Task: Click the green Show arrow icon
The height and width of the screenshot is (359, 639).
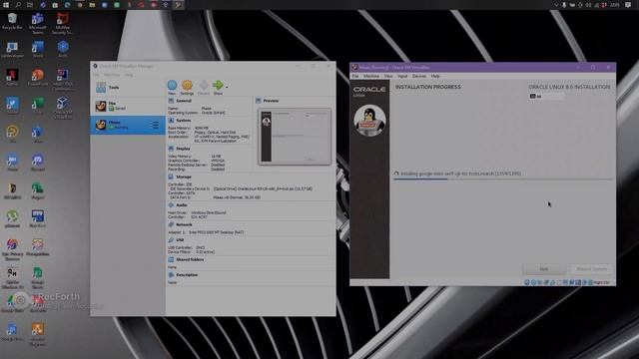Action: point(218,85)
